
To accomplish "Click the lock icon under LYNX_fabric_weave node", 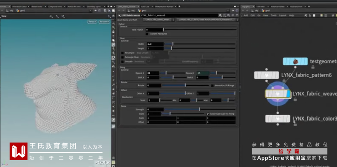I will (296, 99).
